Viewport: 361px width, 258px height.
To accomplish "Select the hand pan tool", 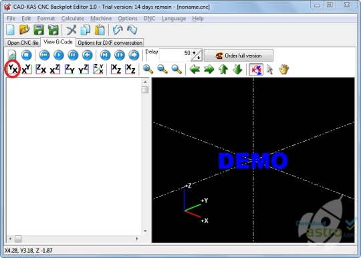I will (284, 69).
